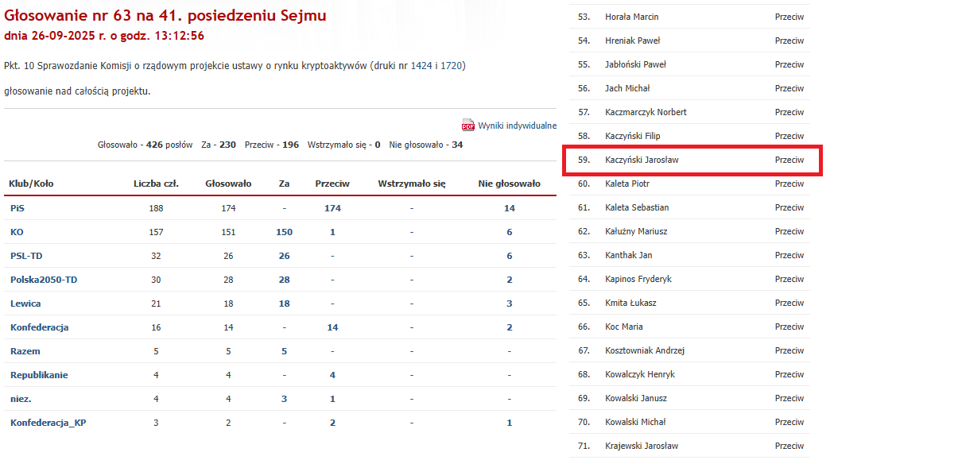Open the Wyniki indywidualne link
This screenshot has width=962, height=464.
point(517,126)
